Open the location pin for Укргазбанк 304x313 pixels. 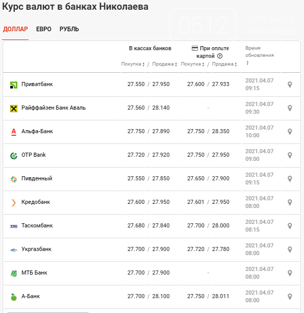[x=290, y=249]
